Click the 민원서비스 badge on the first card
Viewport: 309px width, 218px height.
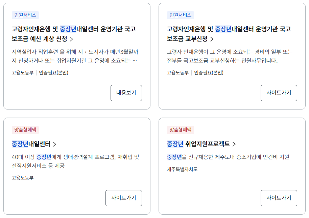click(25, 15)
